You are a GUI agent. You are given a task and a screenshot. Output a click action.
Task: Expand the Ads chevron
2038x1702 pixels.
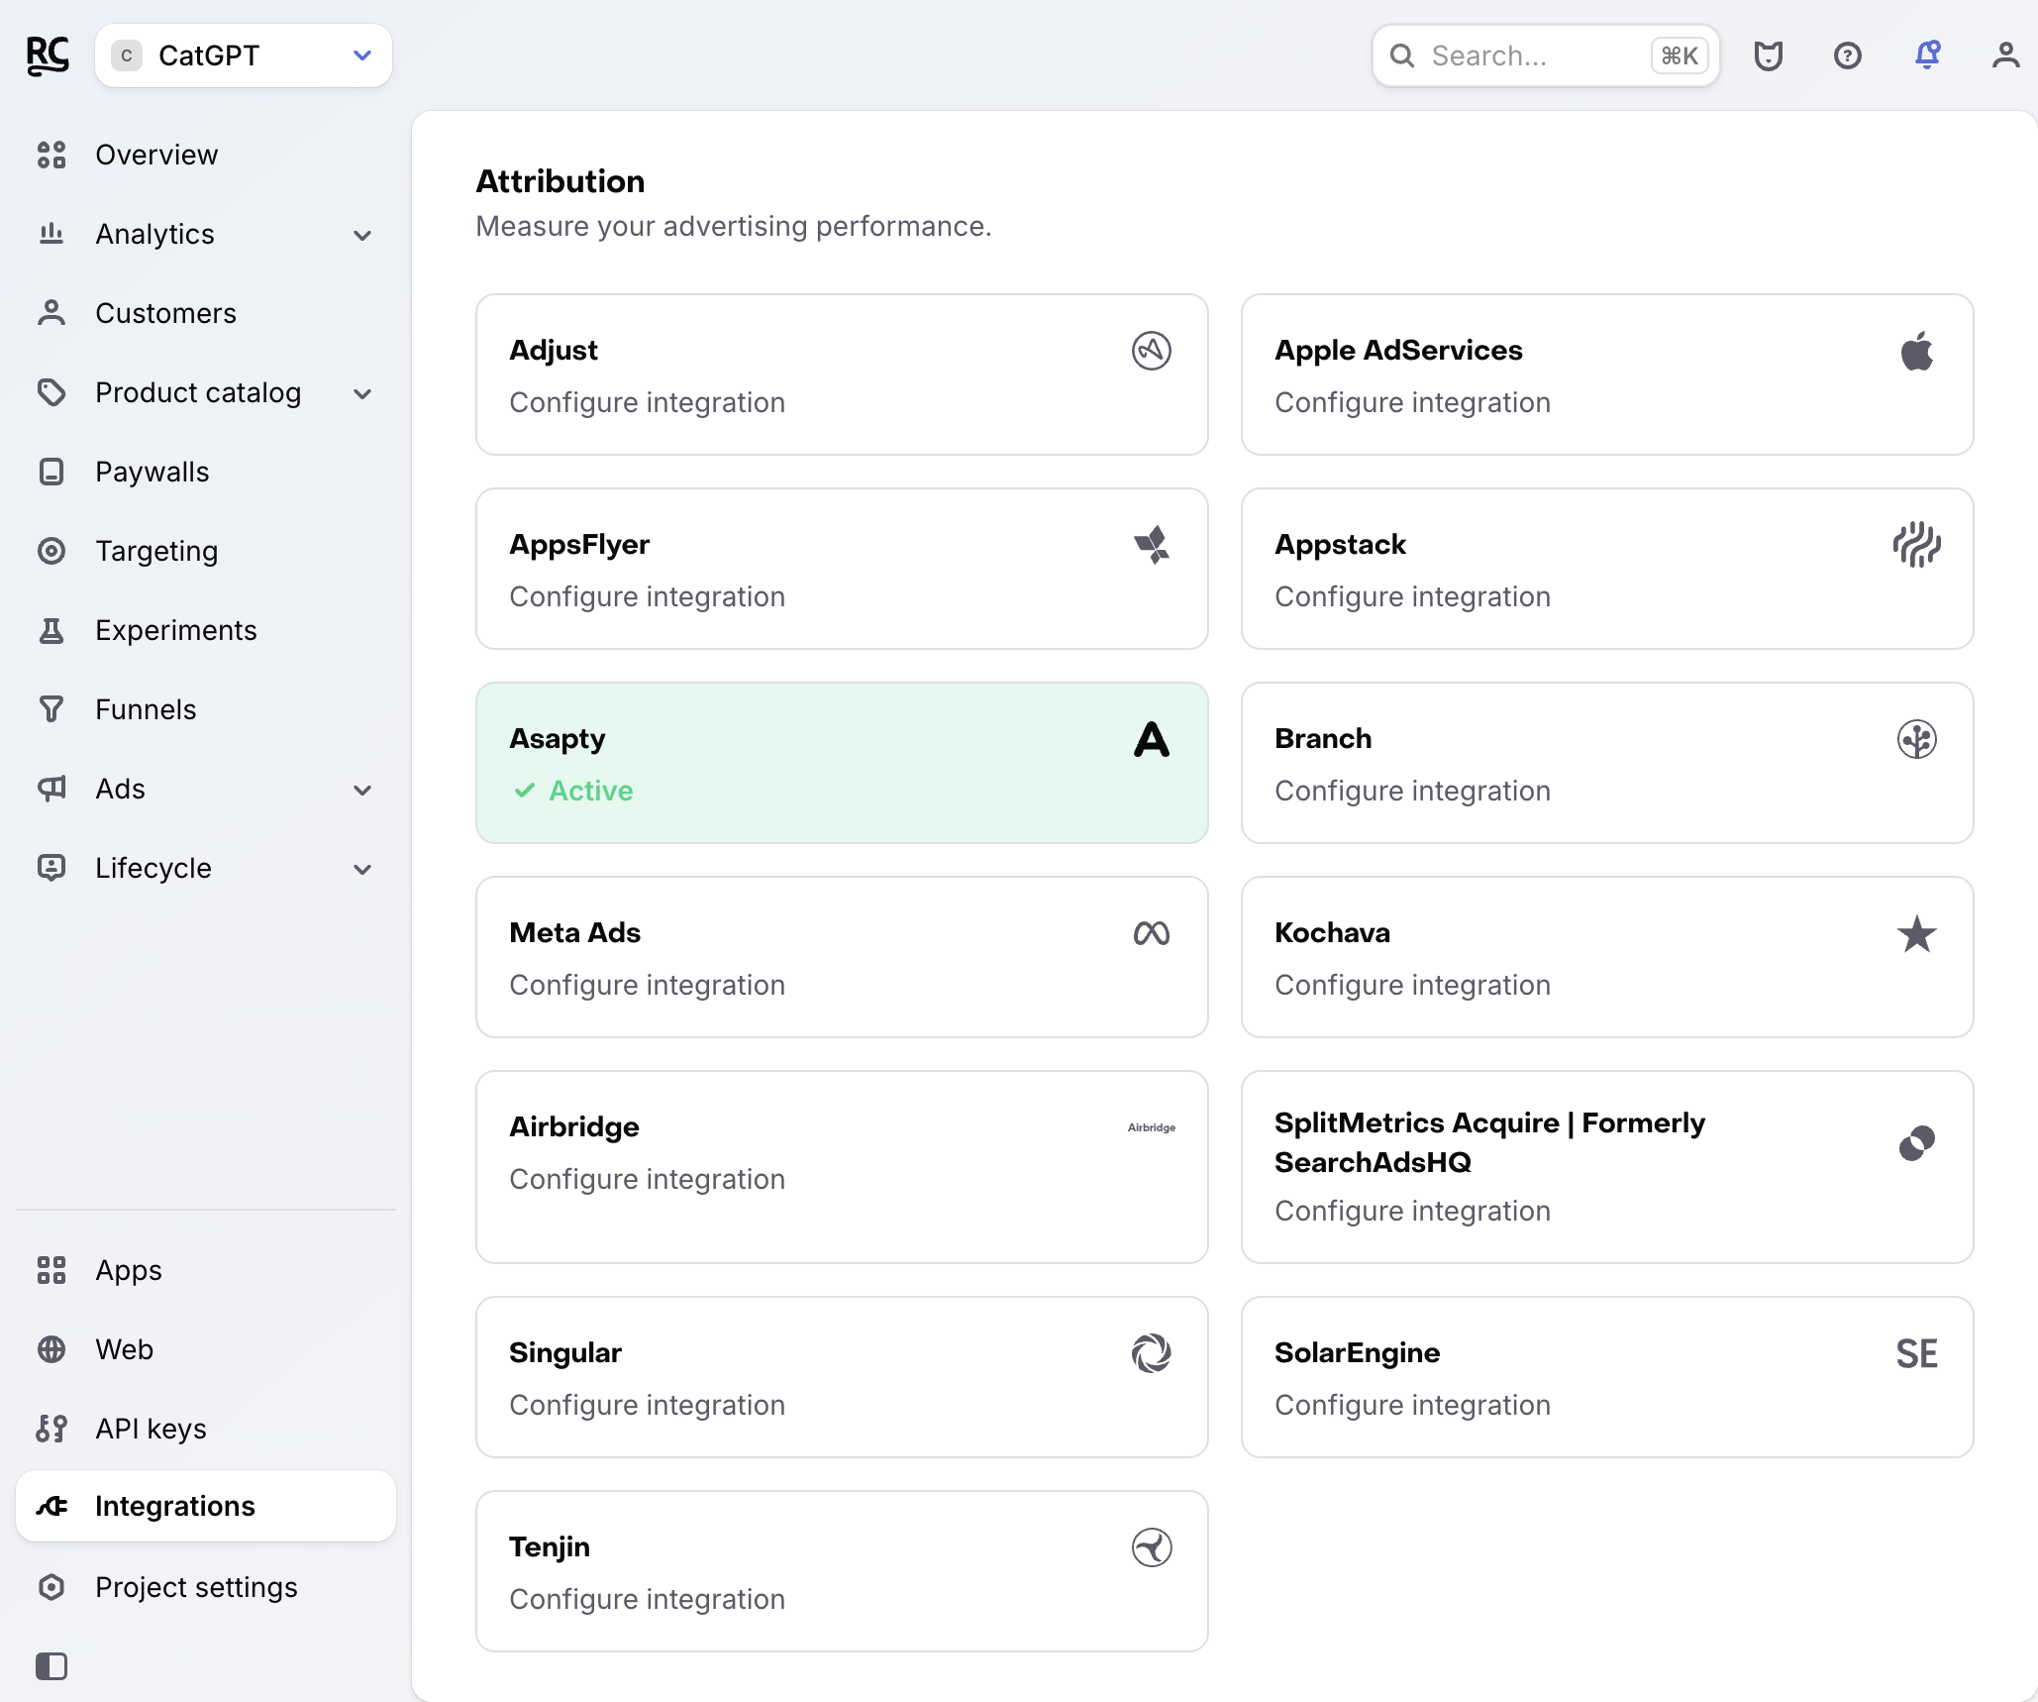[362, 790]
